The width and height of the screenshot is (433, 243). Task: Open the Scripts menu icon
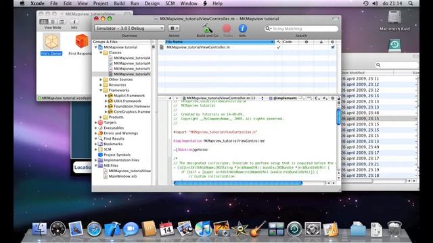pos(205,3)
